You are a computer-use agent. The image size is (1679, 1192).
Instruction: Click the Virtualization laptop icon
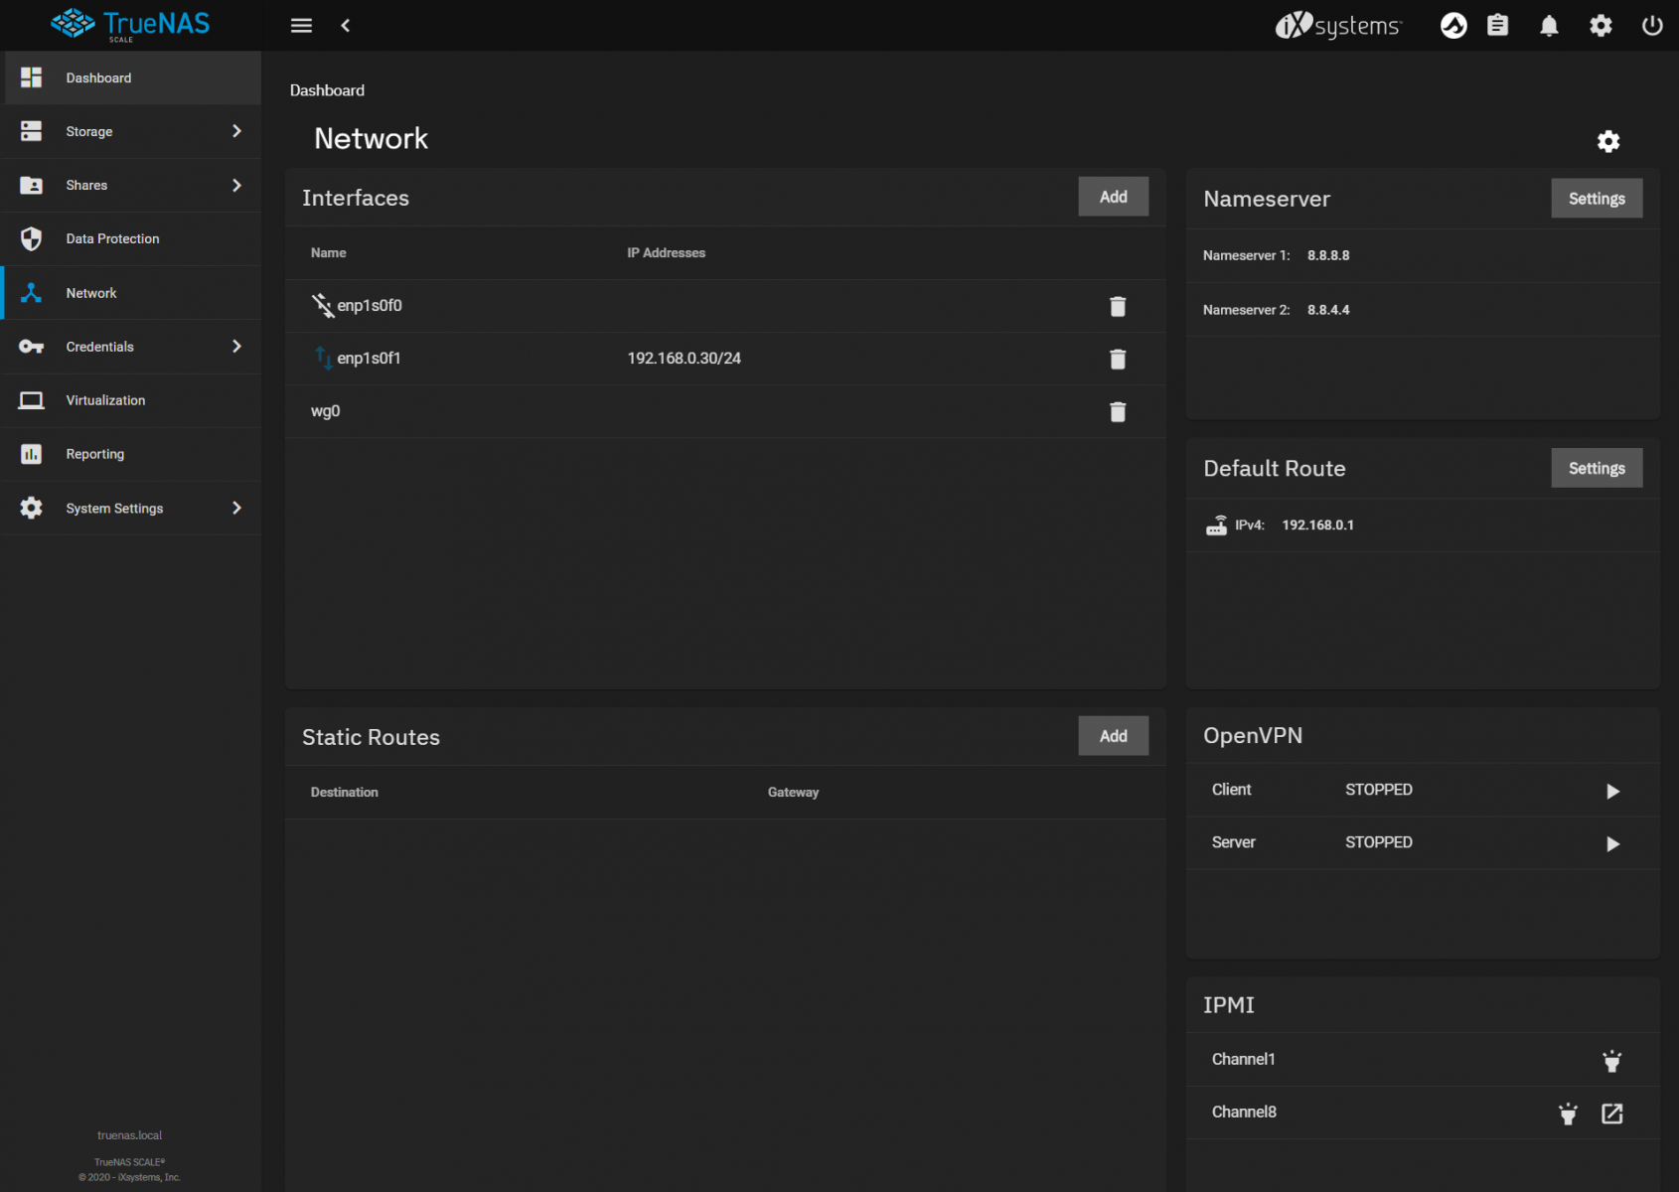[32, 400]
